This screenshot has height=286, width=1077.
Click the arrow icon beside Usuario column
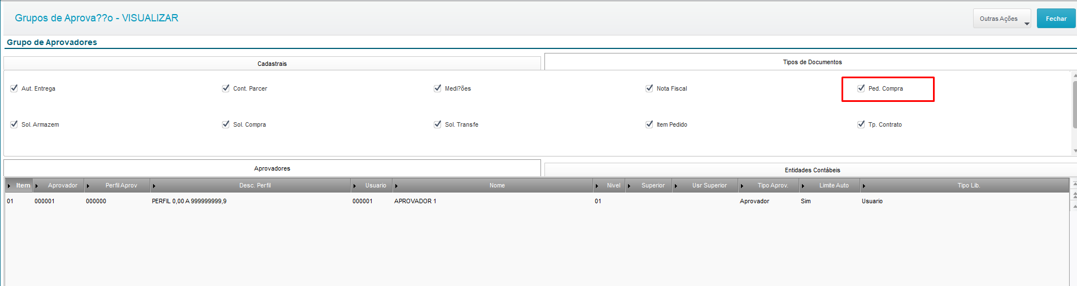[x=355, y=186]
